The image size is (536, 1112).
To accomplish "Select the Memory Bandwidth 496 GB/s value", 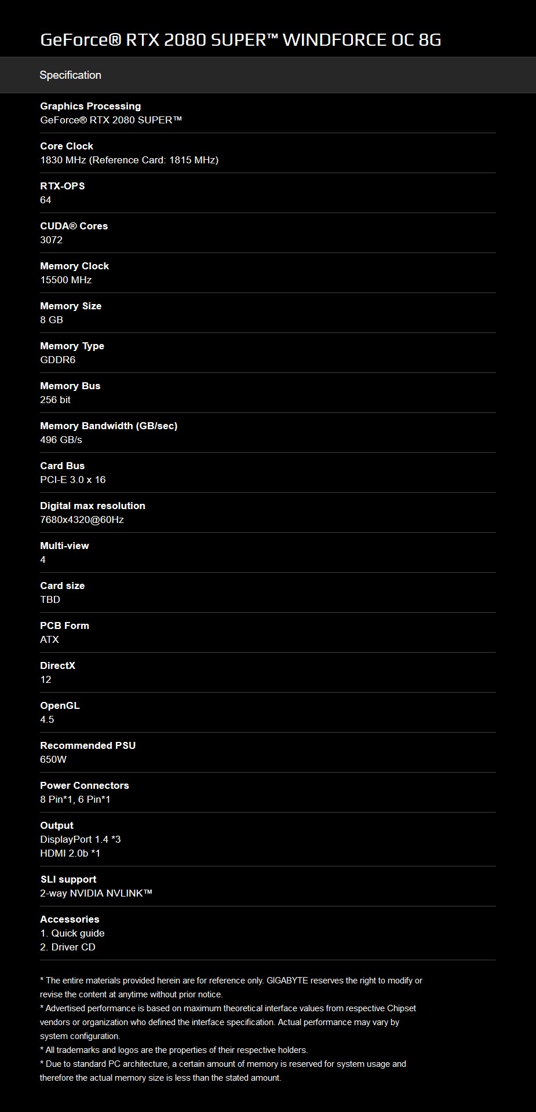I will (61, 440).
